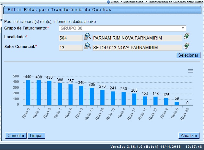
Task: Click the Rota 45 axis label
Action: (x=185, y=114)
